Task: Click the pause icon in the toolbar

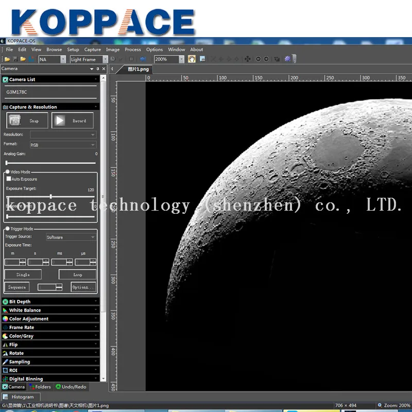Action: point(131,59)
